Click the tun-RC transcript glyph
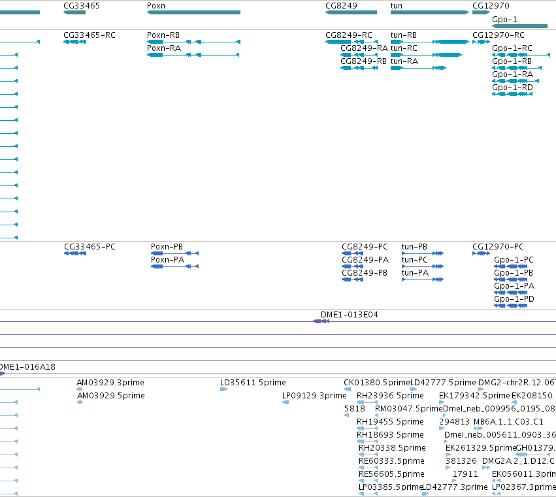This screenshot has height=497, width=556. coord(426,55)
